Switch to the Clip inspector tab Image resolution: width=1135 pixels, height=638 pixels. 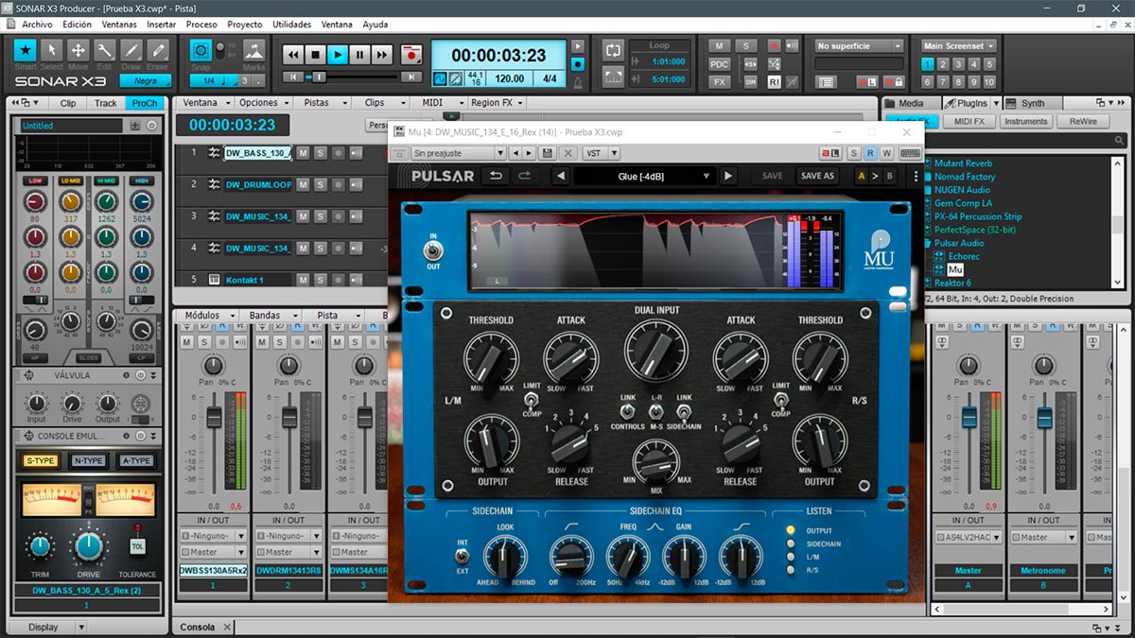(x=68, y=103)
